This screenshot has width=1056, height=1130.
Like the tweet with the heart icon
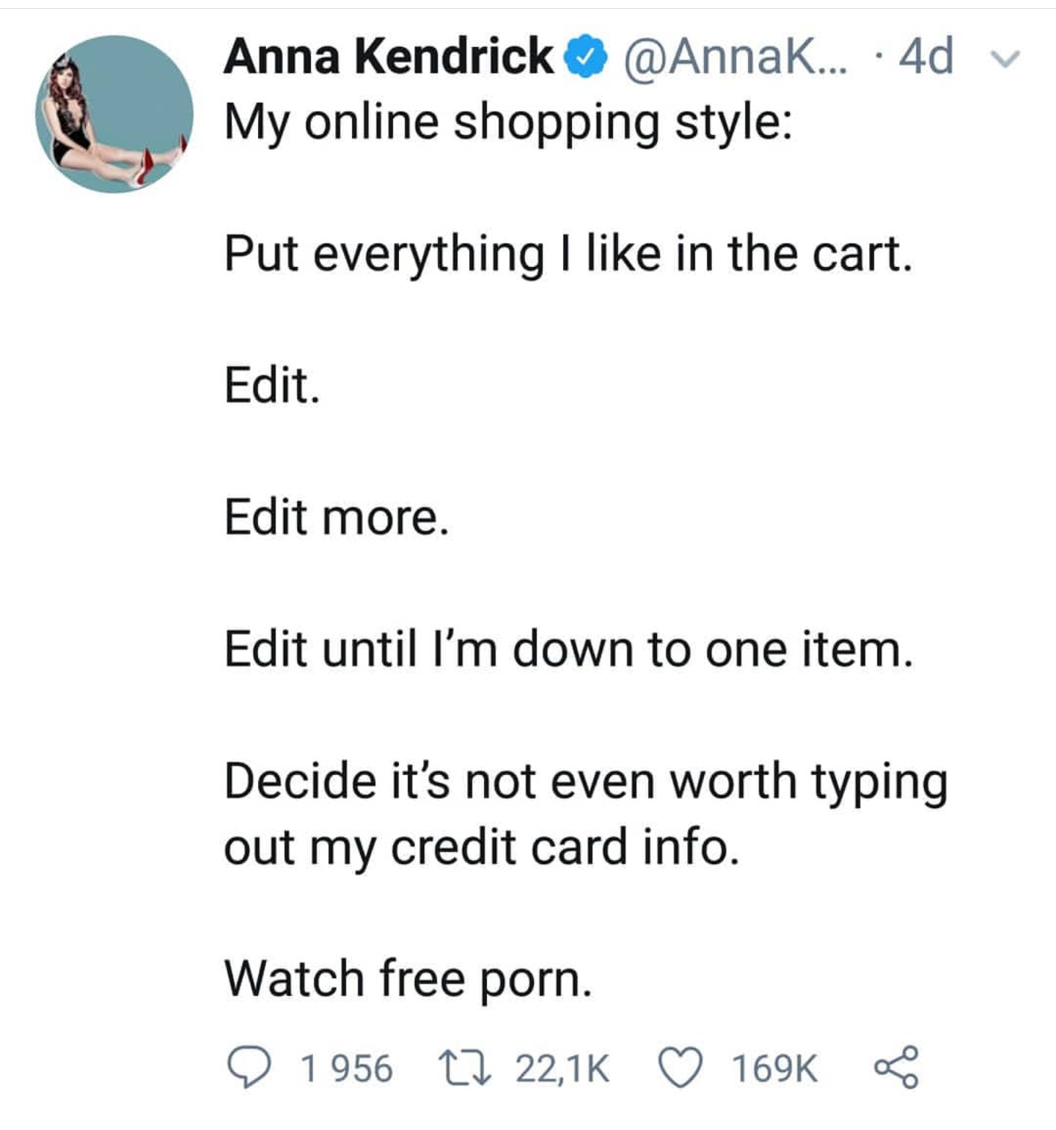pos(680,1067)
